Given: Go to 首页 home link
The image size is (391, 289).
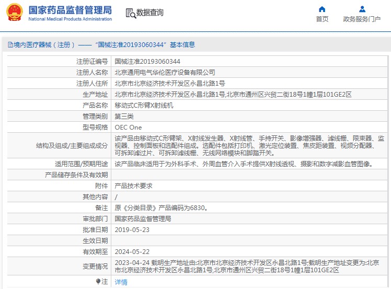Looking at the screenshot, I should 322,19.
